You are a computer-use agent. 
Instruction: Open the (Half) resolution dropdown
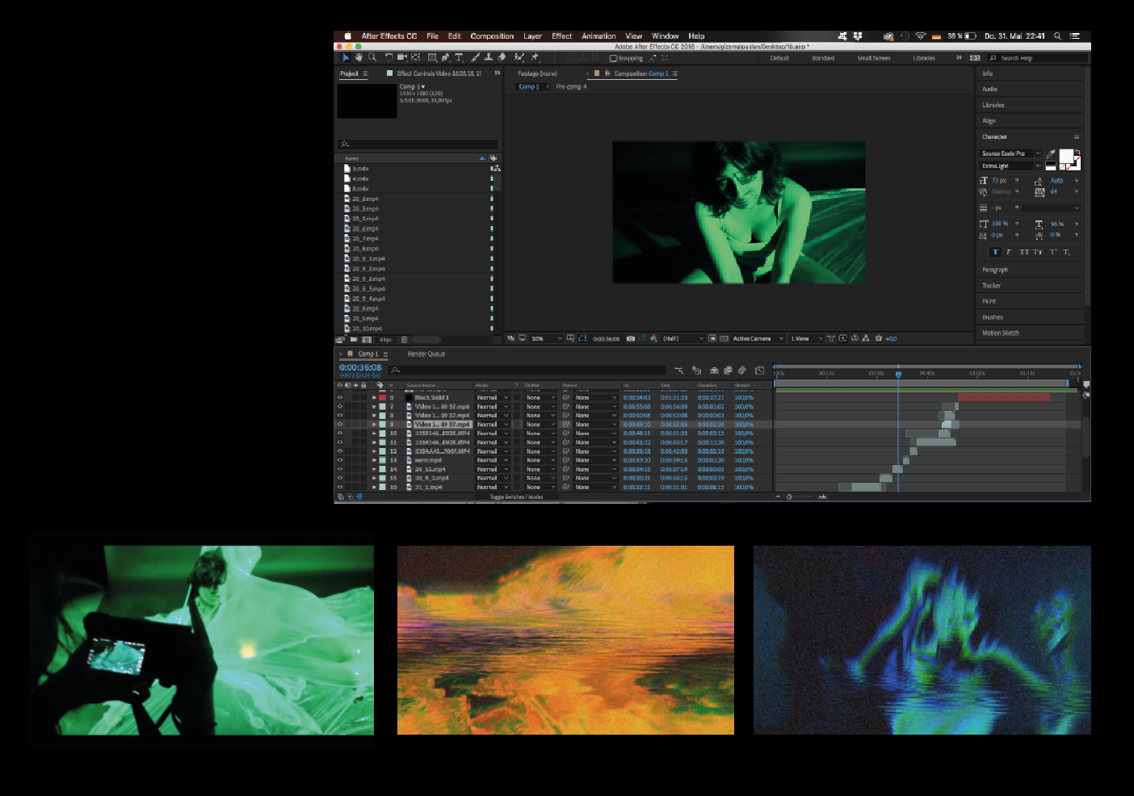[683, 339]
